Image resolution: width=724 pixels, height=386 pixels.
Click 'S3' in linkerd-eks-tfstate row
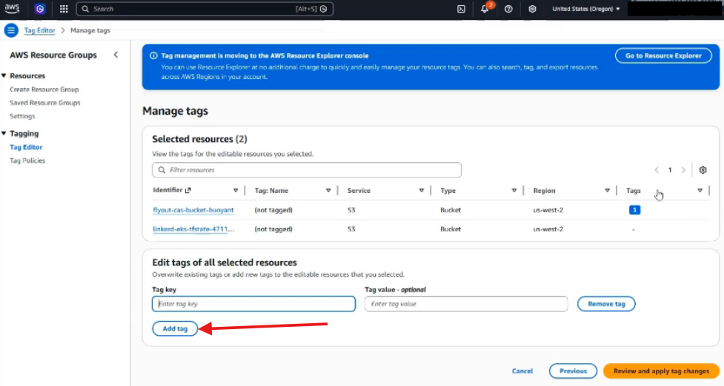351,229
